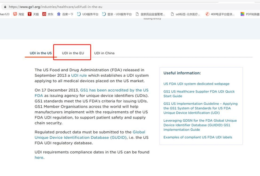
Task: Open the 天猫 bookmark icon
Action: (30, 14)
